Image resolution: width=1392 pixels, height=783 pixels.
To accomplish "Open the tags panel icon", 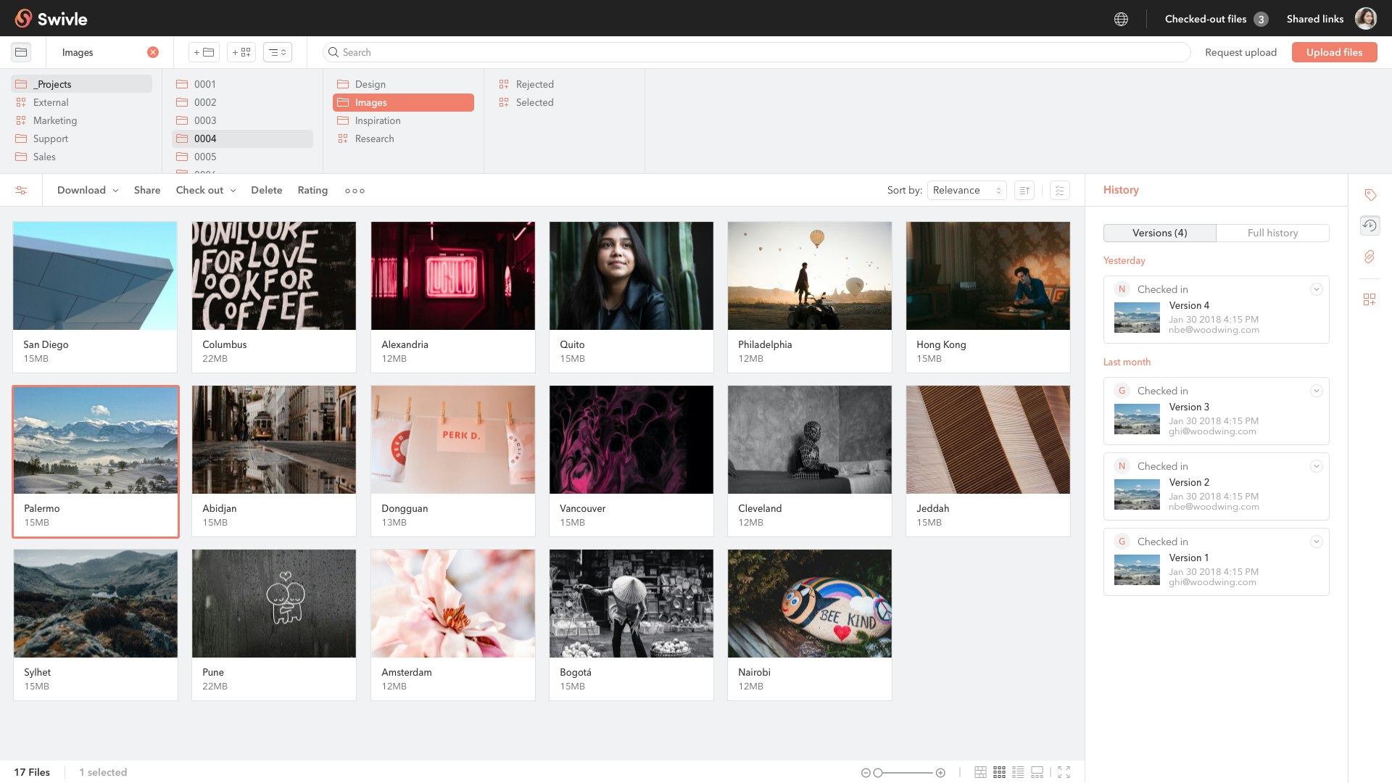I will tap(1370, 195).
